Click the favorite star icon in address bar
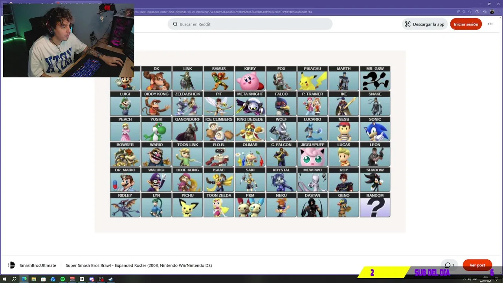This screenshot has width=503, height=283. [470, 12]
